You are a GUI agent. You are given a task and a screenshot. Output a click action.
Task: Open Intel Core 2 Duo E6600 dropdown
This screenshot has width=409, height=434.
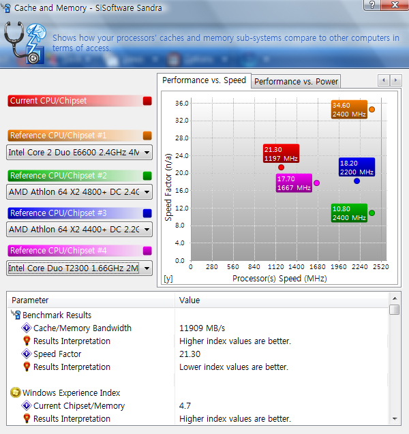(x=79, y=152)
